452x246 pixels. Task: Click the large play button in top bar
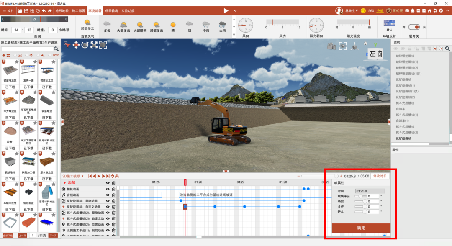point(226,10)
